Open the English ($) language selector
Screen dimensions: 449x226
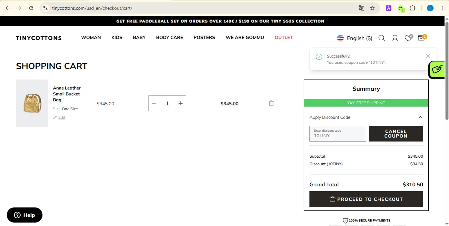(355, 38)
